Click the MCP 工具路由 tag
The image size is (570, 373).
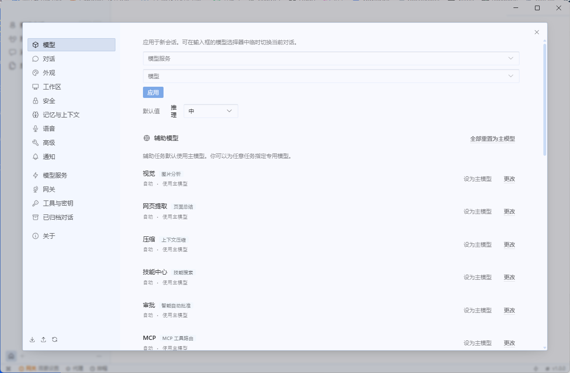pyautogui.click(x=178, y=338)
